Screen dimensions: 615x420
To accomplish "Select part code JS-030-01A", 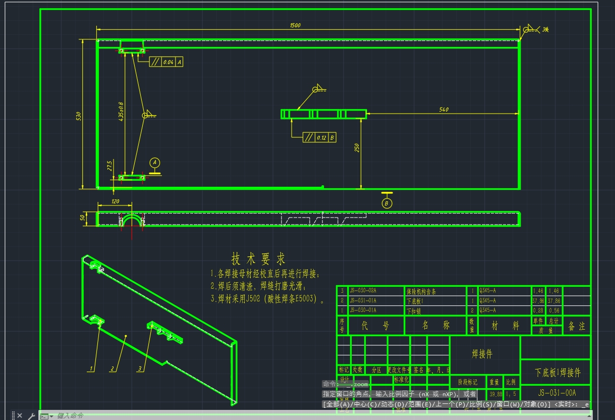I will pyautogui.click(x=363, y=310).
